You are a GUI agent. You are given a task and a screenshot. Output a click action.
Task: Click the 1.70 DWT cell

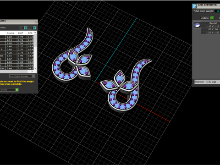pyautogui.click(x=22, y=37)
